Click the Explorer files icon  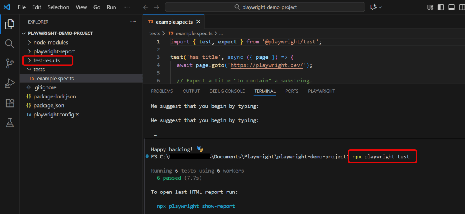click(10, 24)
